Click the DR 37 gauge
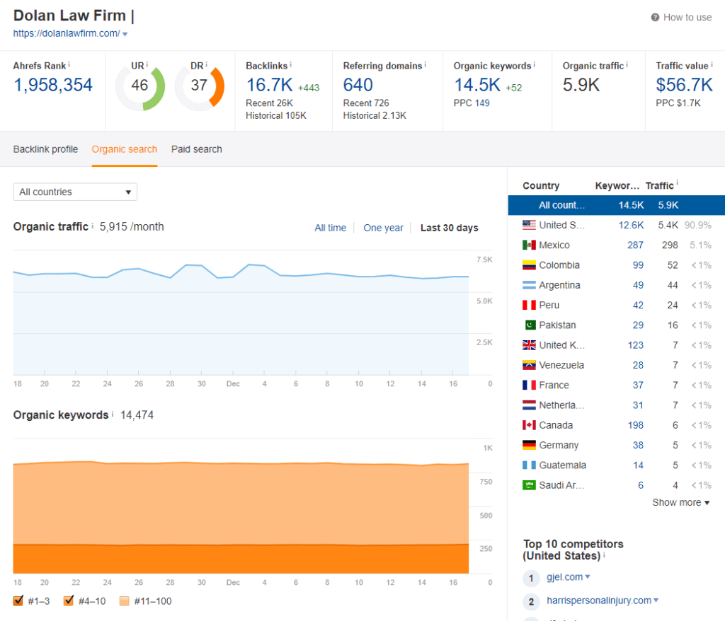The width and height of the screenshot is (725, 621). (199, 86)
